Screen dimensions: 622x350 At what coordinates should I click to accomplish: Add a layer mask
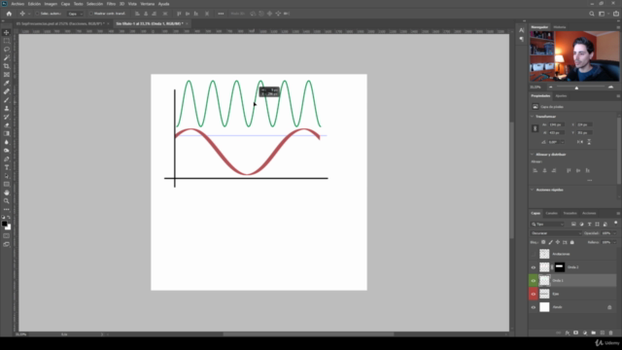pyautogui.click(x=576, y=332)
